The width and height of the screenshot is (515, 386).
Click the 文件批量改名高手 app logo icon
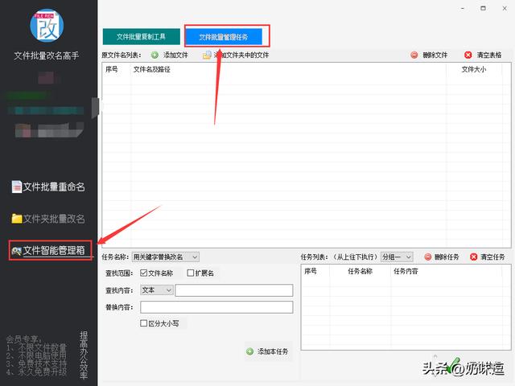pyautogui.click(x=47, y=26)
